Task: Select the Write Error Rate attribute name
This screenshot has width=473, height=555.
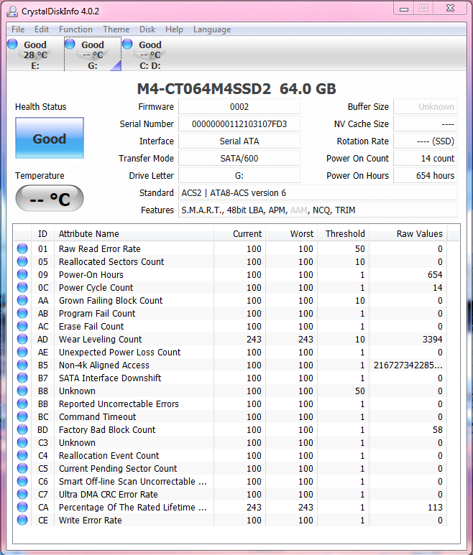Action: pyautogui.click(x=91, y=520)
